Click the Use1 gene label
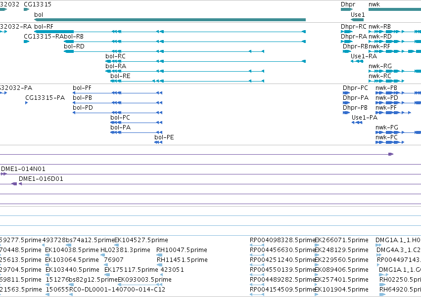This screenshot has height=297, width=421. point(358,15)
